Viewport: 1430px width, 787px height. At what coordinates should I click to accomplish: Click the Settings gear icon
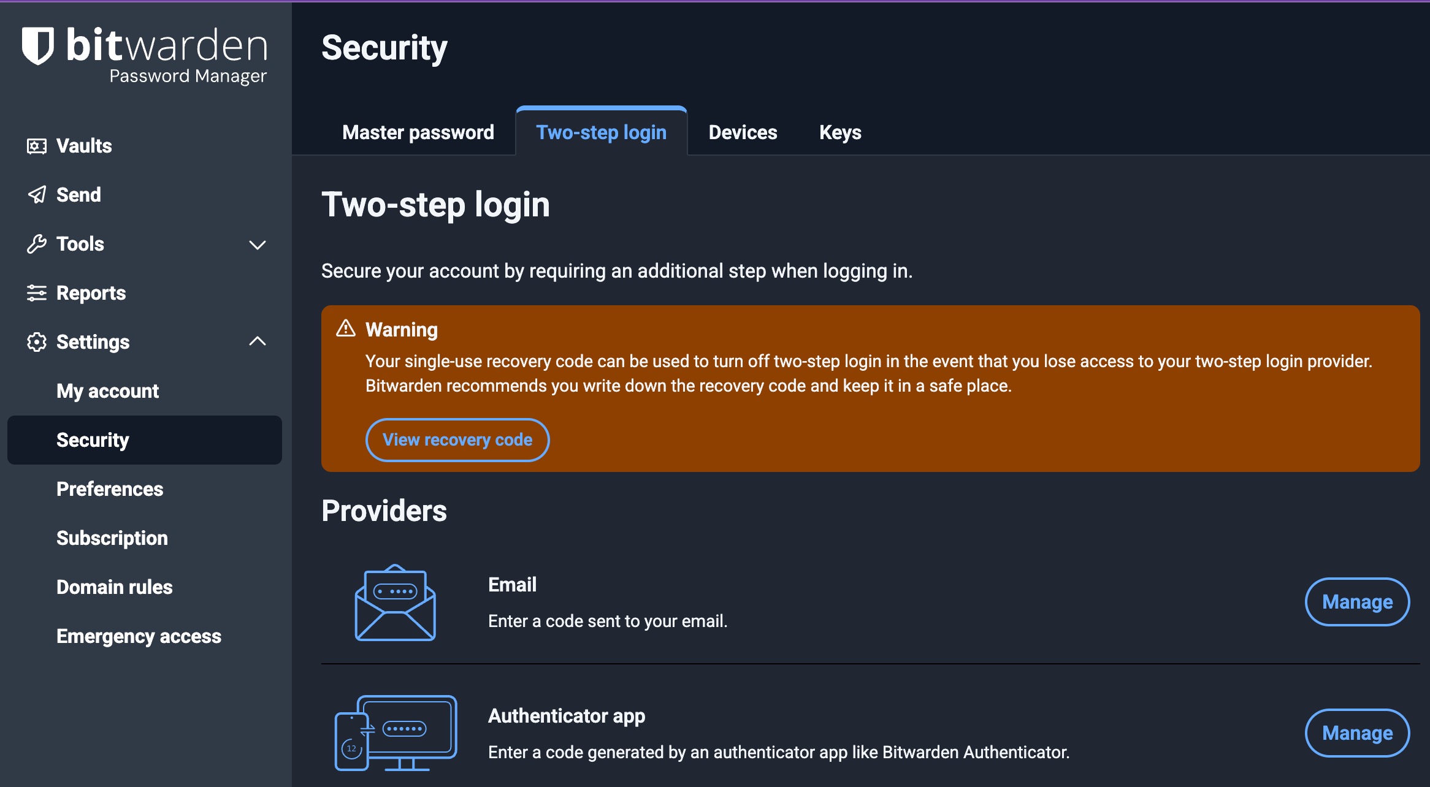[37, 342]
